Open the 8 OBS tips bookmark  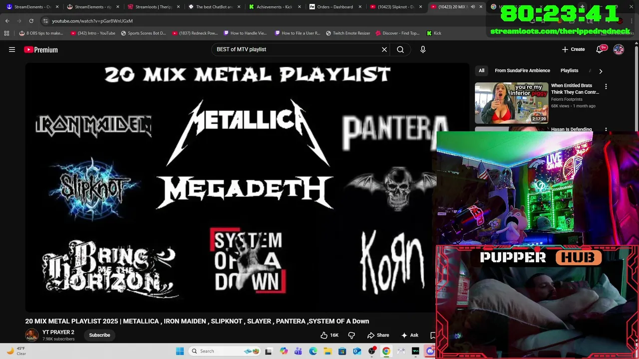pos(41,33)
